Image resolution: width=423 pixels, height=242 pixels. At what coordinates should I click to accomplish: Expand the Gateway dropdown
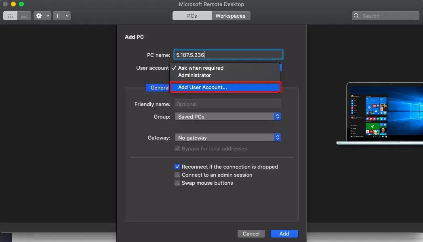pos(227,138)
